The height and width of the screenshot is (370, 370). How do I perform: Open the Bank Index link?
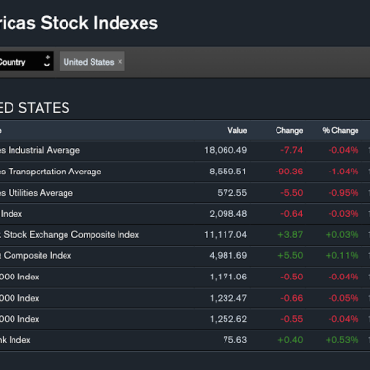(x=15, y=340)
